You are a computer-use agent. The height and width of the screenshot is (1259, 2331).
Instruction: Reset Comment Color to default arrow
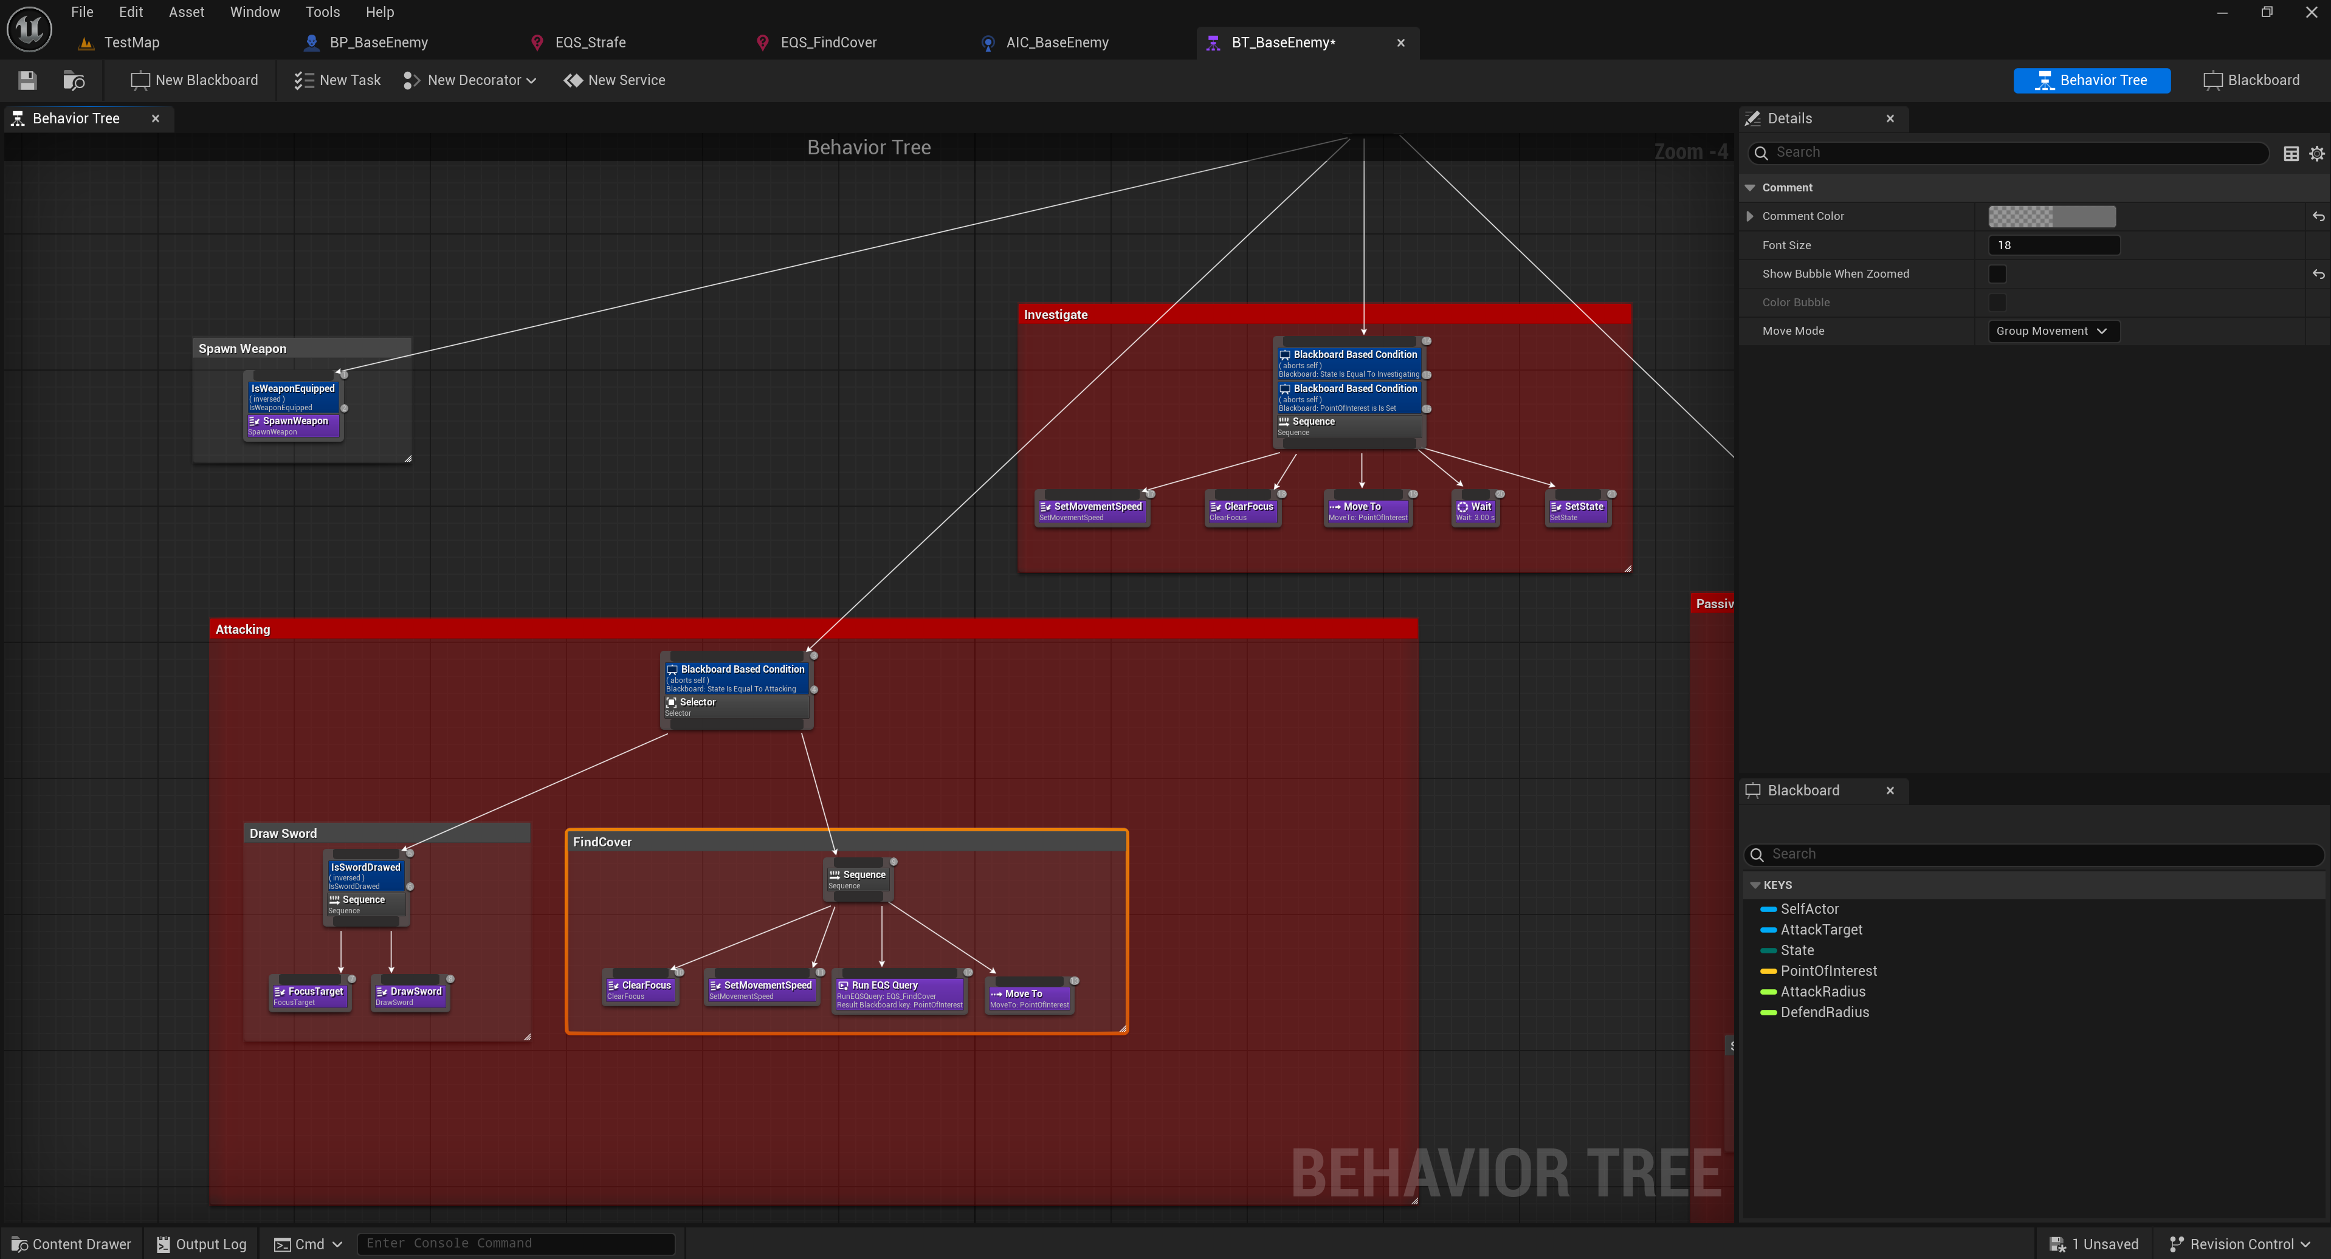pyautogui.click(x=2318, y=216)
